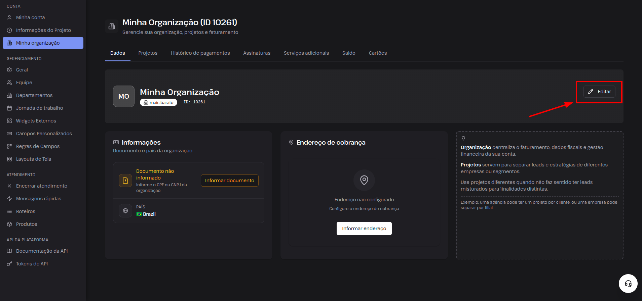Click the Jornada de trabalho calendar icon
642x301 pixels.
(9, 108)
